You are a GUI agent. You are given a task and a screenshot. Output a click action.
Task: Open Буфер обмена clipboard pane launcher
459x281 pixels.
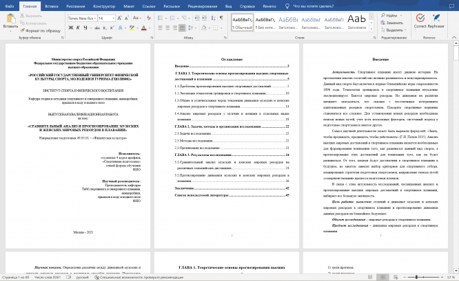62,38
